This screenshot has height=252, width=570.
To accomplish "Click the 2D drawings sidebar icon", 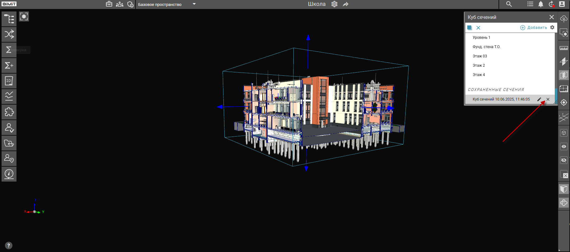I will [x=9, y=81].
